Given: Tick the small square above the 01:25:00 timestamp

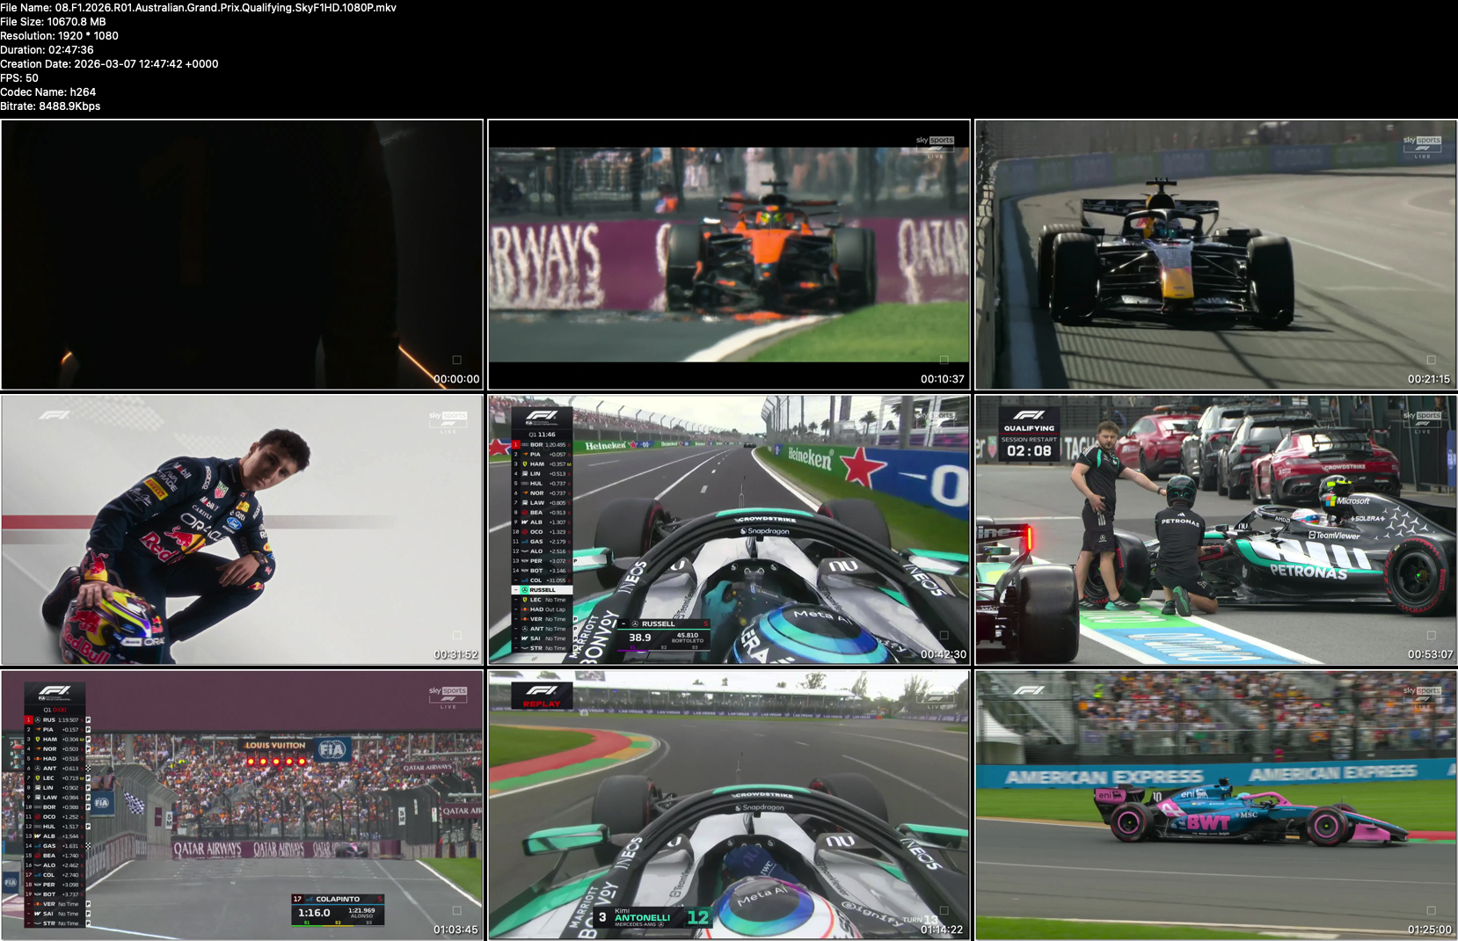Looking at the screenshot, I should pyautogui.click(x=1431, y=910).
